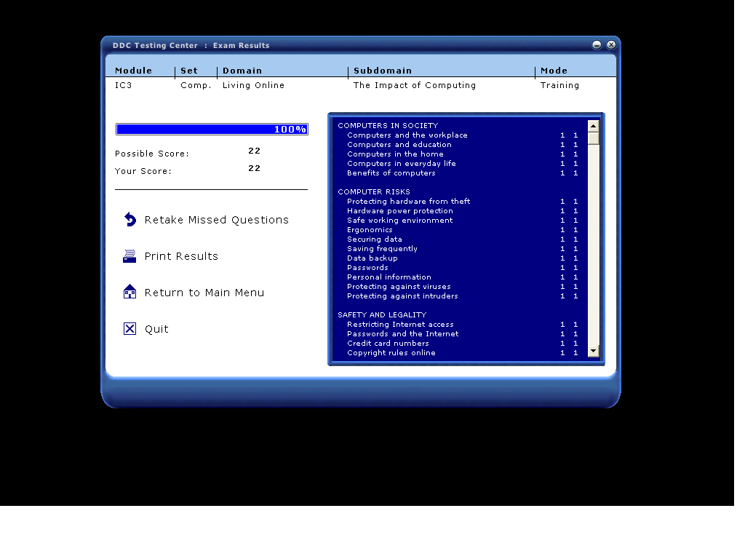Image resolution: width=745 pixels, height=559 pixels.
Task: Click the Mode column header
Action: 554,71
